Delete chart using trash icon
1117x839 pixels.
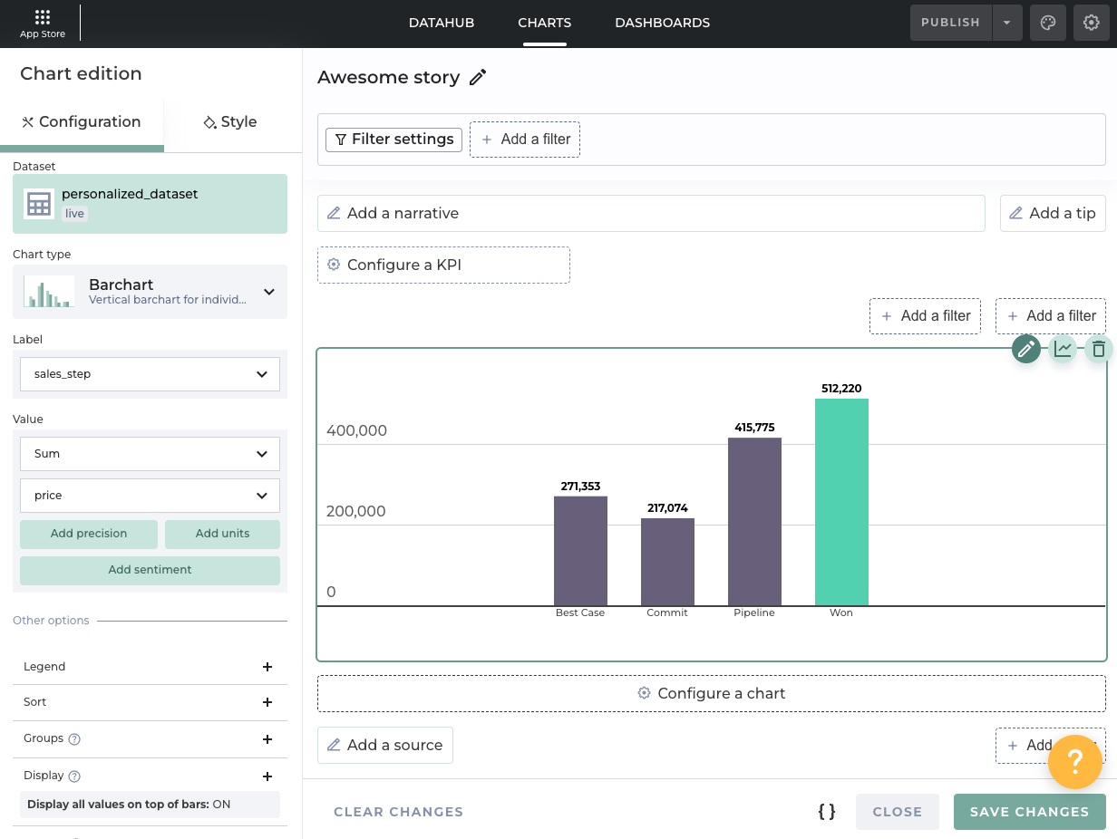[1099, 349]
